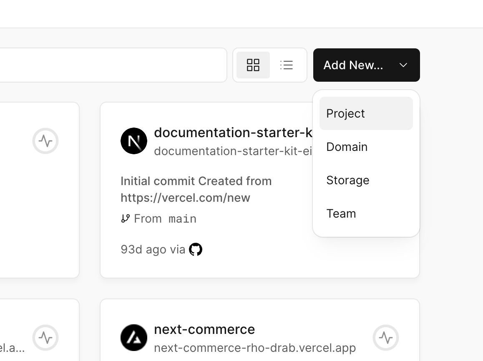The width and height of the screenshot is (483, 361).
Task: Toggle list layout for projects
Action: (x=287, y=65)
